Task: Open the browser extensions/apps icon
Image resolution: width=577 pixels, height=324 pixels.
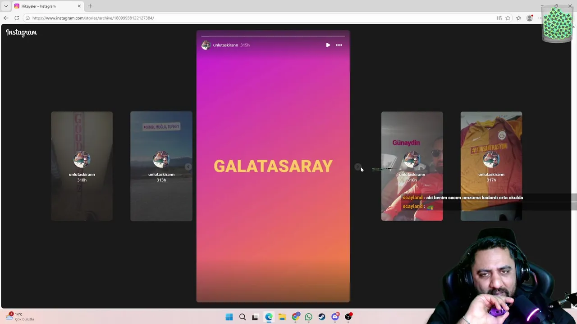Action: 499,18
